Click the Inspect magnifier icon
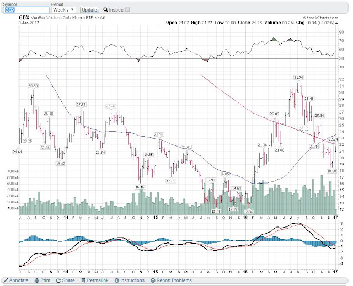353x286 pixels. point(105,10)
